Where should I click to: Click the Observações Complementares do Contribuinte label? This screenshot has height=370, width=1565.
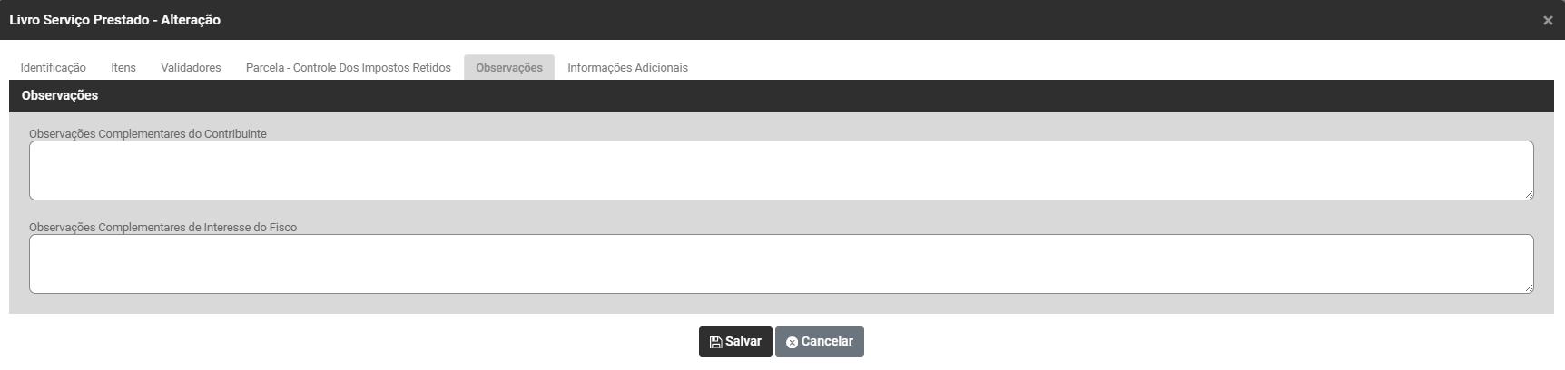pos(148,134)
